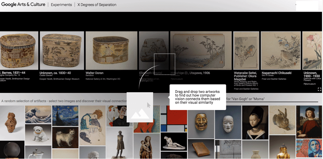The width and height of the screenshot is (323, 159).
Task: Click the drag-and-drop instruction tooltip
Action: click(198, 97)
